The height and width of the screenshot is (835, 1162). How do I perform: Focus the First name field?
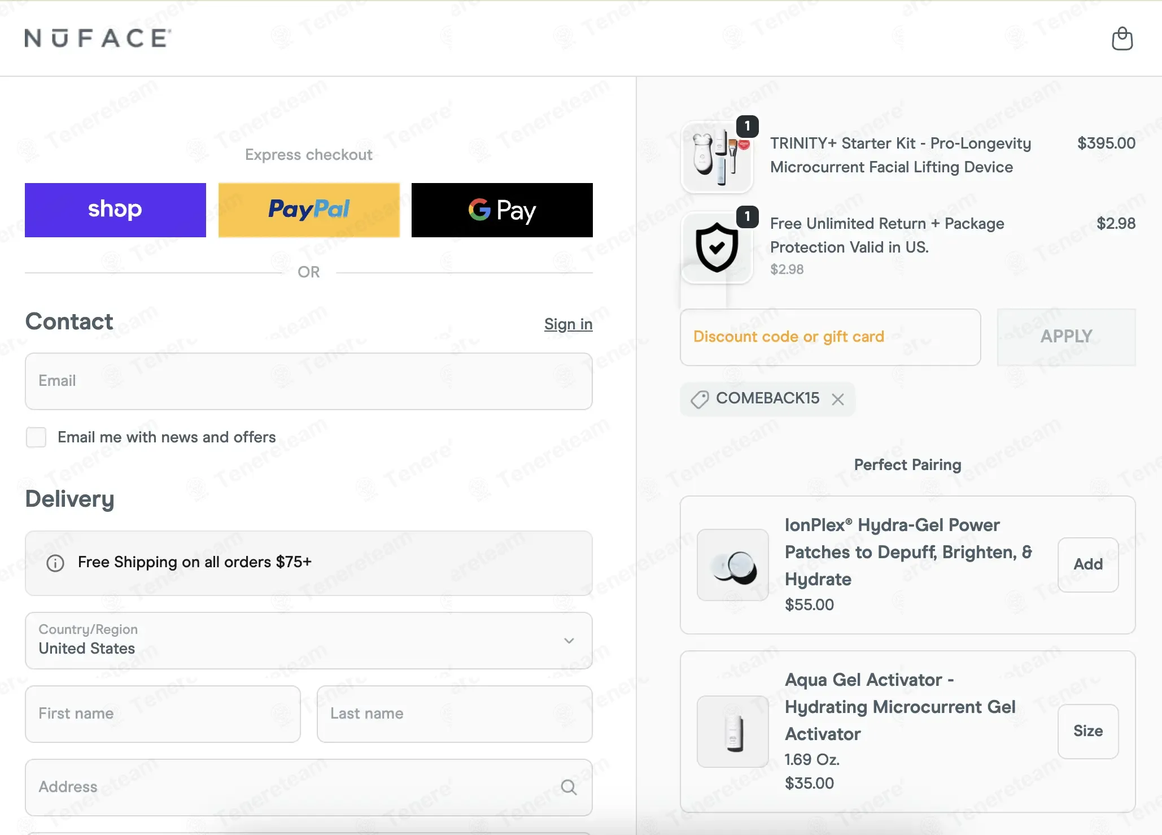[163, 714]
